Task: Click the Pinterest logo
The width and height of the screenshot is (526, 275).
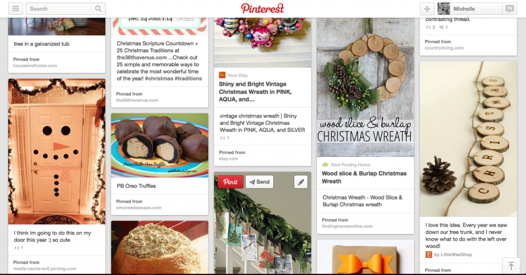Action: pyautogui.click(x=262, y=8)
